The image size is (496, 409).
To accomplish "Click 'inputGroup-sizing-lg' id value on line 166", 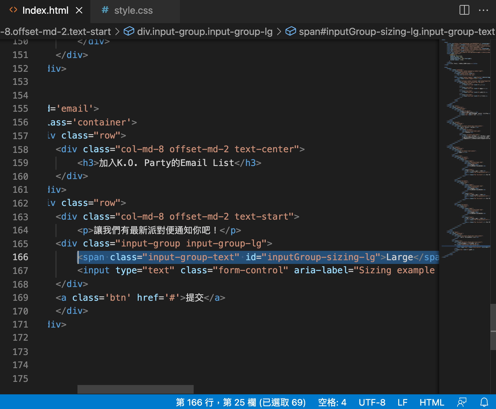I will click(x=321, y=257).
